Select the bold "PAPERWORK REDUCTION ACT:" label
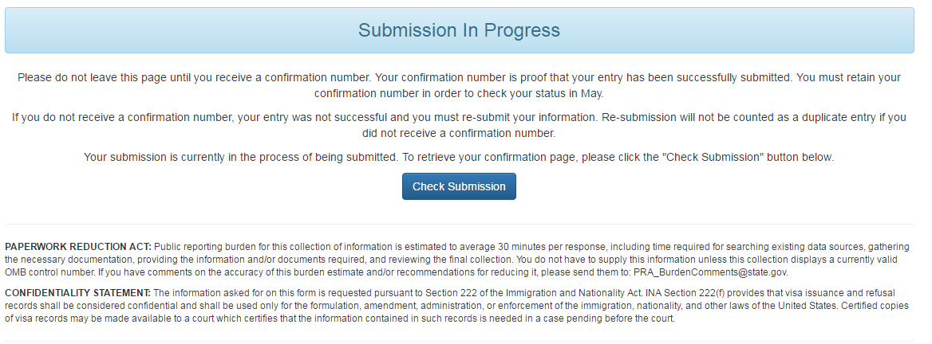932x344 pixels. [x=77, y=247]
